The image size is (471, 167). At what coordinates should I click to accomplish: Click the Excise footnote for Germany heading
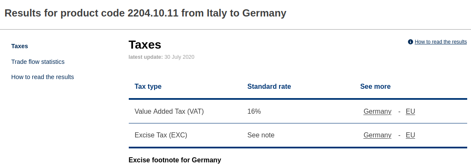175,160
